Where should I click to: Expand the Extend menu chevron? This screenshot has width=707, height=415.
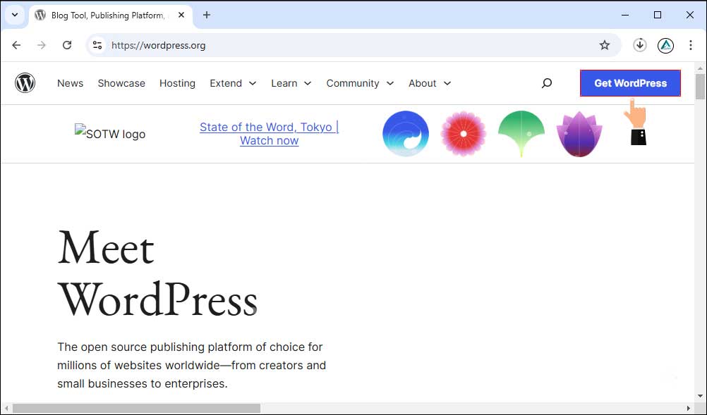tap(253, 83)
